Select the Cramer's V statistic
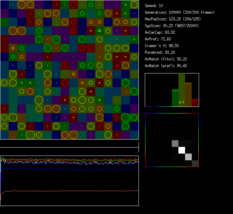Image resolution: width=233 pixels, height=214 pixels. [162, 46]
